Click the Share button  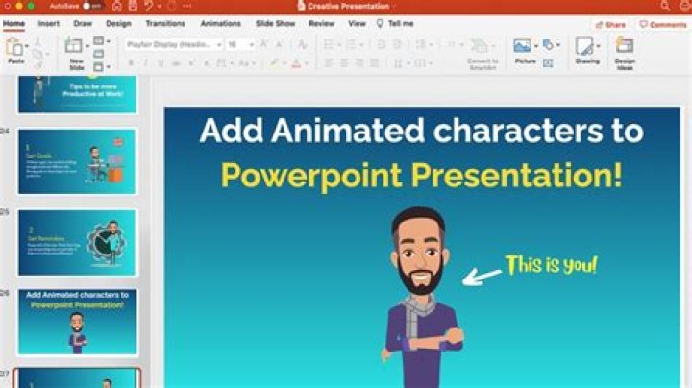[610, 24]
